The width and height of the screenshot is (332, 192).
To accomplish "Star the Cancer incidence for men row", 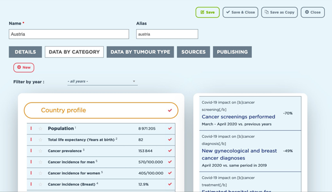I will pyautogui.click(x=41, y=162).
